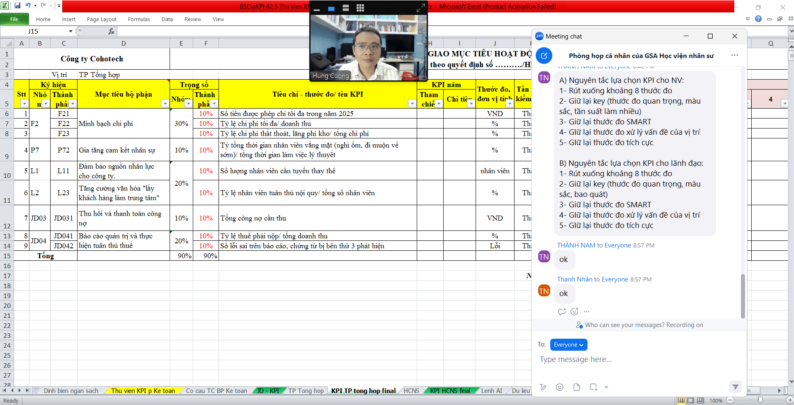The width and height of the screenshot is (794, 405).
Task: Save the workbook with the floppy disk icon
Action: (x=17, y=6)
